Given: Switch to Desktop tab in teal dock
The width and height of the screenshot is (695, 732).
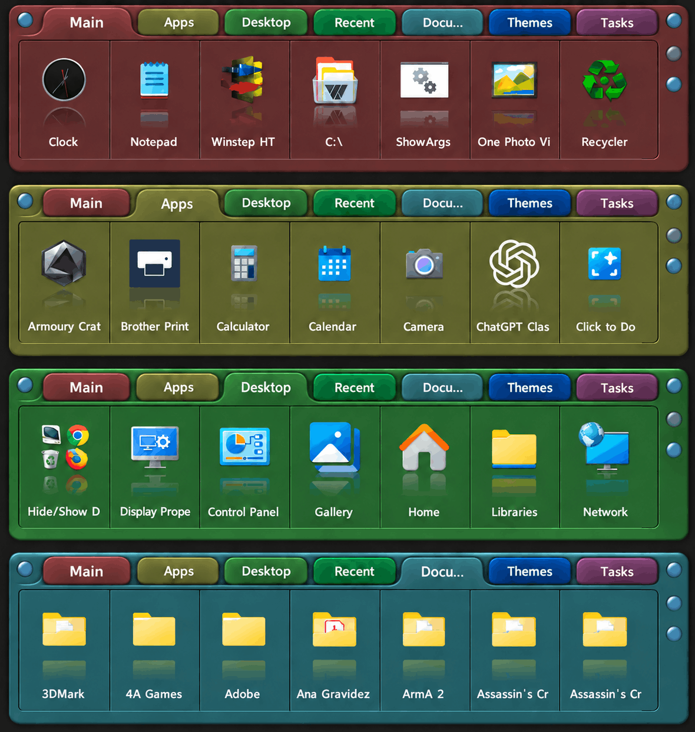Looking at the screenshot, I should pyautogui.click(x=266, y=571).
